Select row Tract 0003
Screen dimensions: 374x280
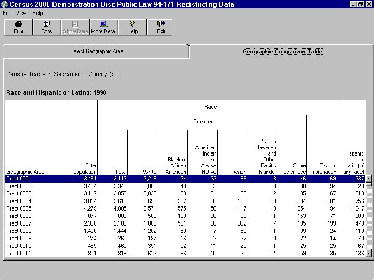click(185, 193)
